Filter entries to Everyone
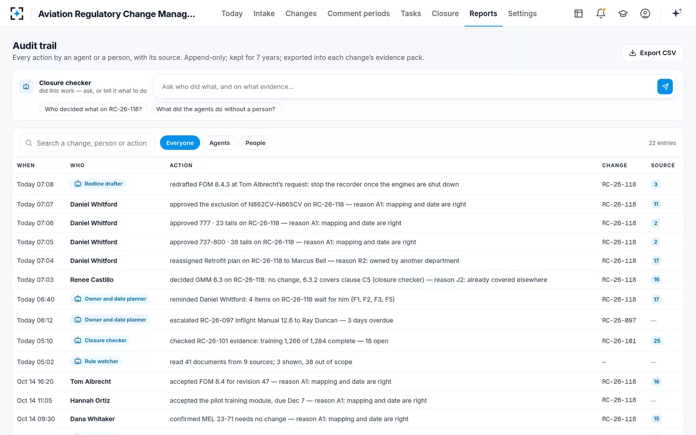 pos(180,143)
